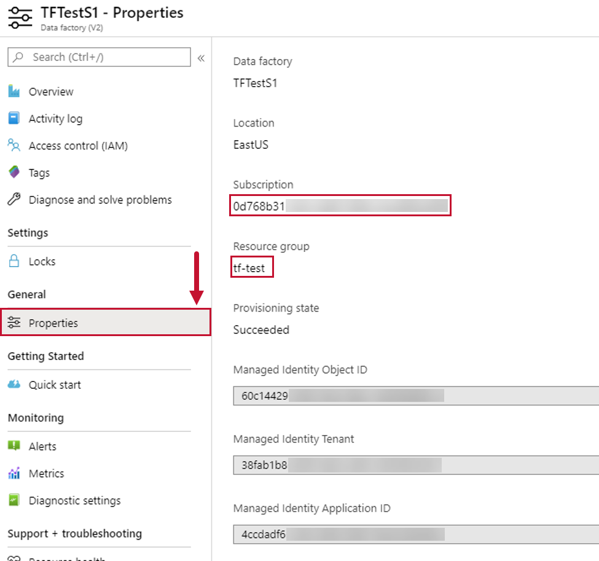
Task: Click the Subscription label
Action: [263, 184]
